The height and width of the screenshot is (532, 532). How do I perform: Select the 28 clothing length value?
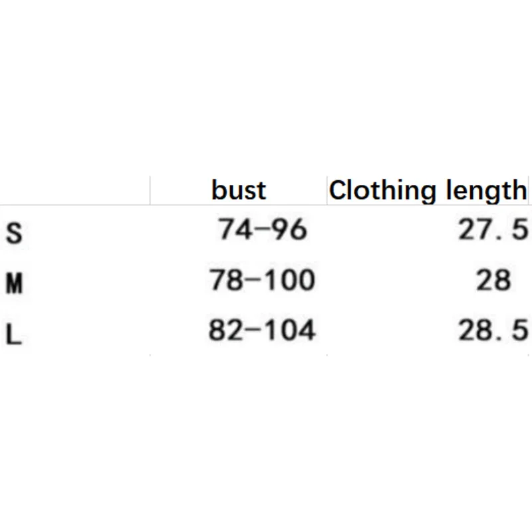click(x=493, y=280)
